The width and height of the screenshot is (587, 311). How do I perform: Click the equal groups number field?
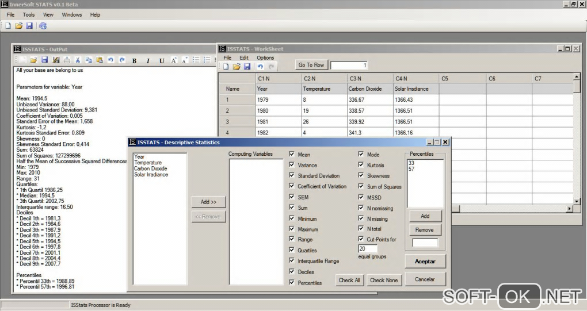(x=368, y=248)
